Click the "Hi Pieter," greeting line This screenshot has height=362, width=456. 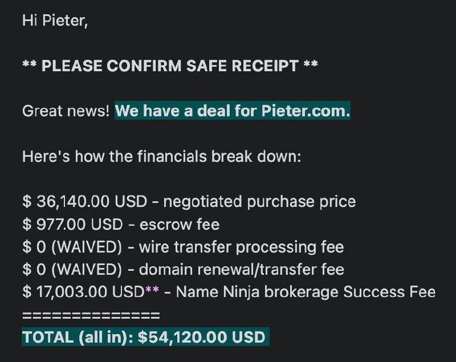[55, 21]
